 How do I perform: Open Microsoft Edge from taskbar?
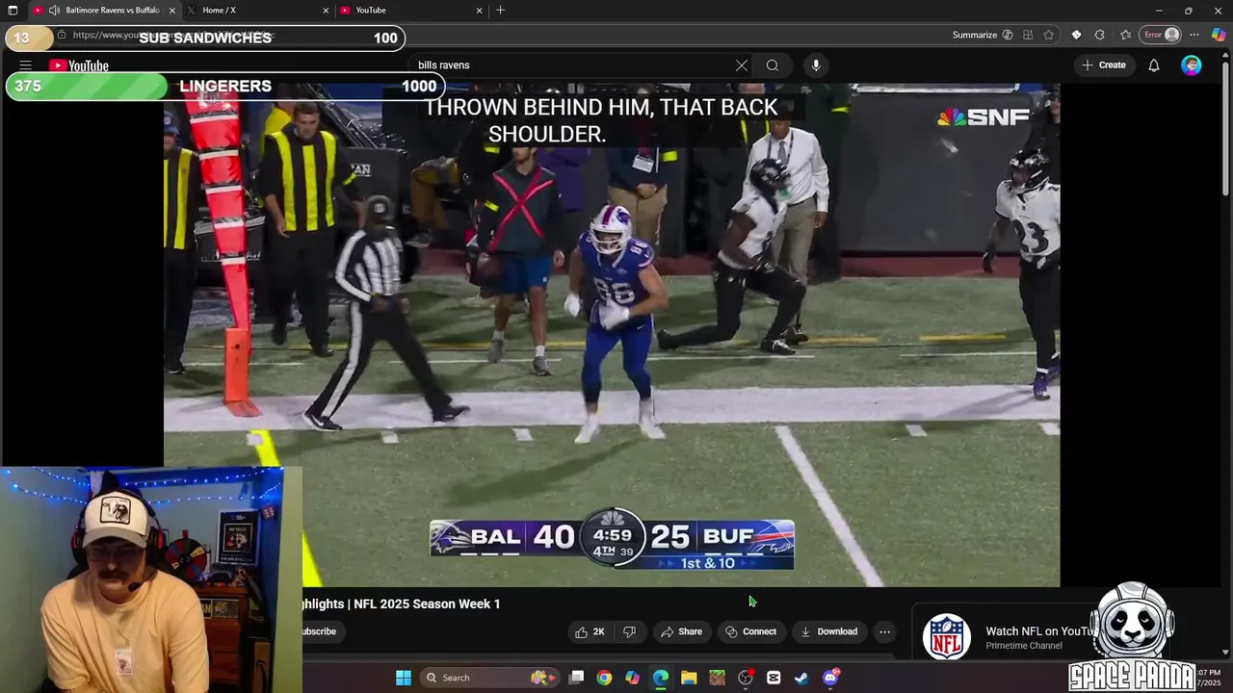coord(661,678)
